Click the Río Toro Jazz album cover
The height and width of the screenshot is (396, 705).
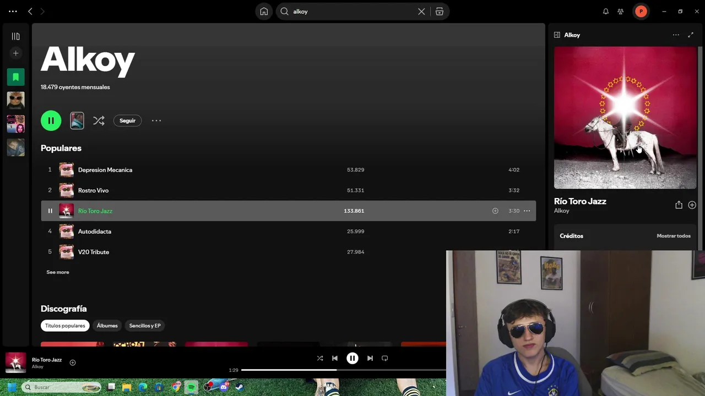(x=625, y=118)
